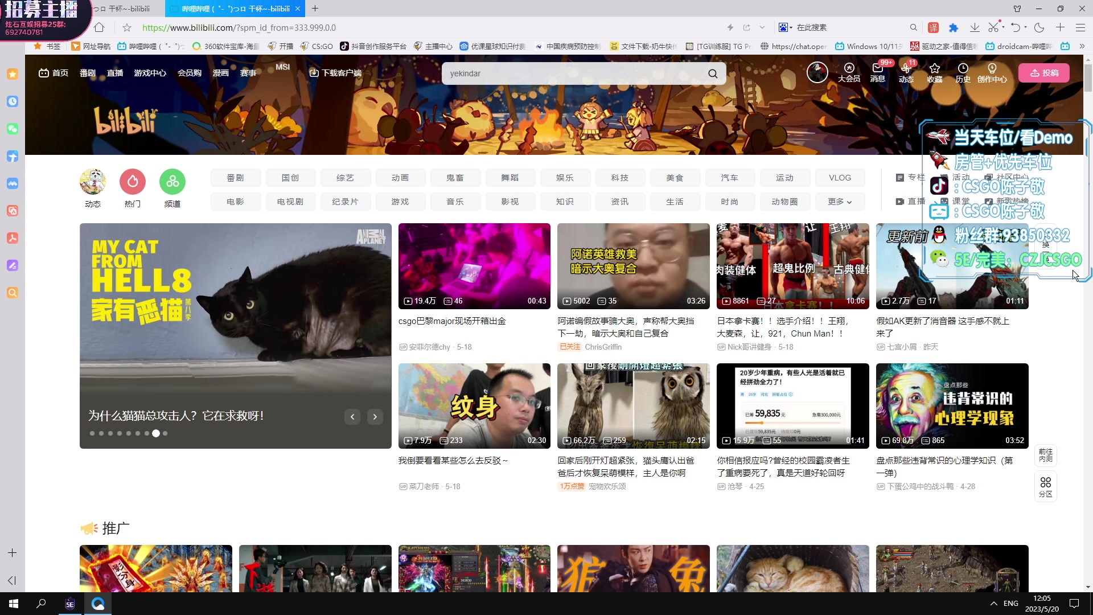1093x615 pixels.
Task: Open your profile avatar icon
Action: 817,72
